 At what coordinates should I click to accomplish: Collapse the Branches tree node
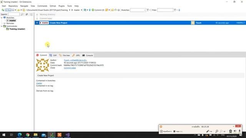2,18
